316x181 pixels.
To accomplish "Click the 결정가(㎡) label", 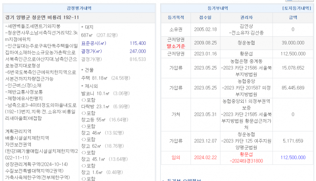I will 92,51.
